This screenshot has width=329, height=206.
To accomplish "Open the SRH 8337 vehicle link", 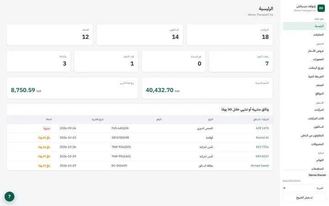I will coord(262,156).
